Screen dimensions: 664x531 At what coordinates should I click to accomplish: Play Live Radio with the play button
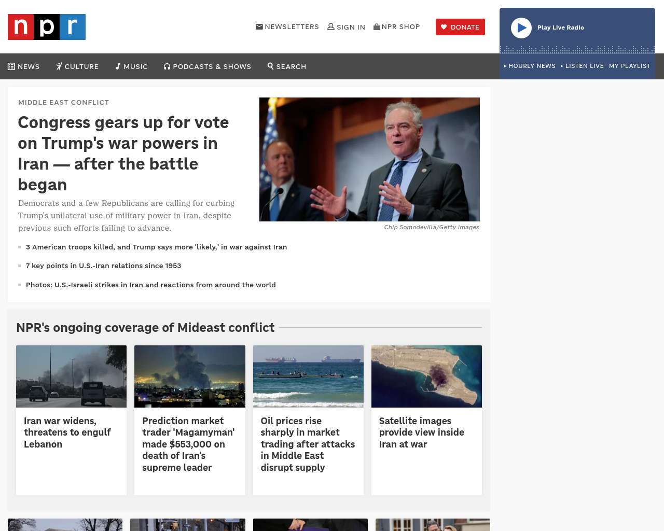(521, 28)
